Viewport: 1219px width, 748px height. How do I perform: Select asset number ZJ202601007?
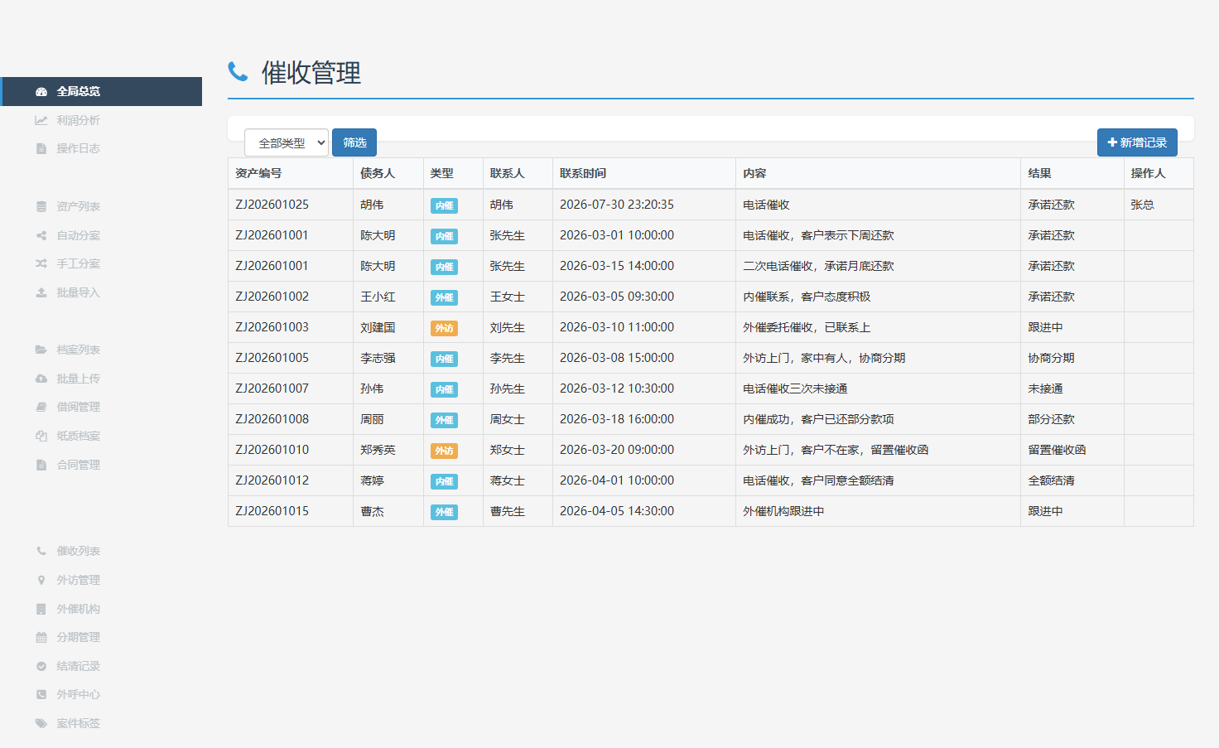[272, 388]
